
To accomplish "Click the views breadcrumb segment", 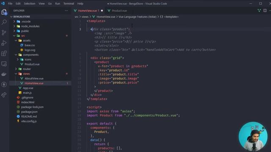I will 85,17.
